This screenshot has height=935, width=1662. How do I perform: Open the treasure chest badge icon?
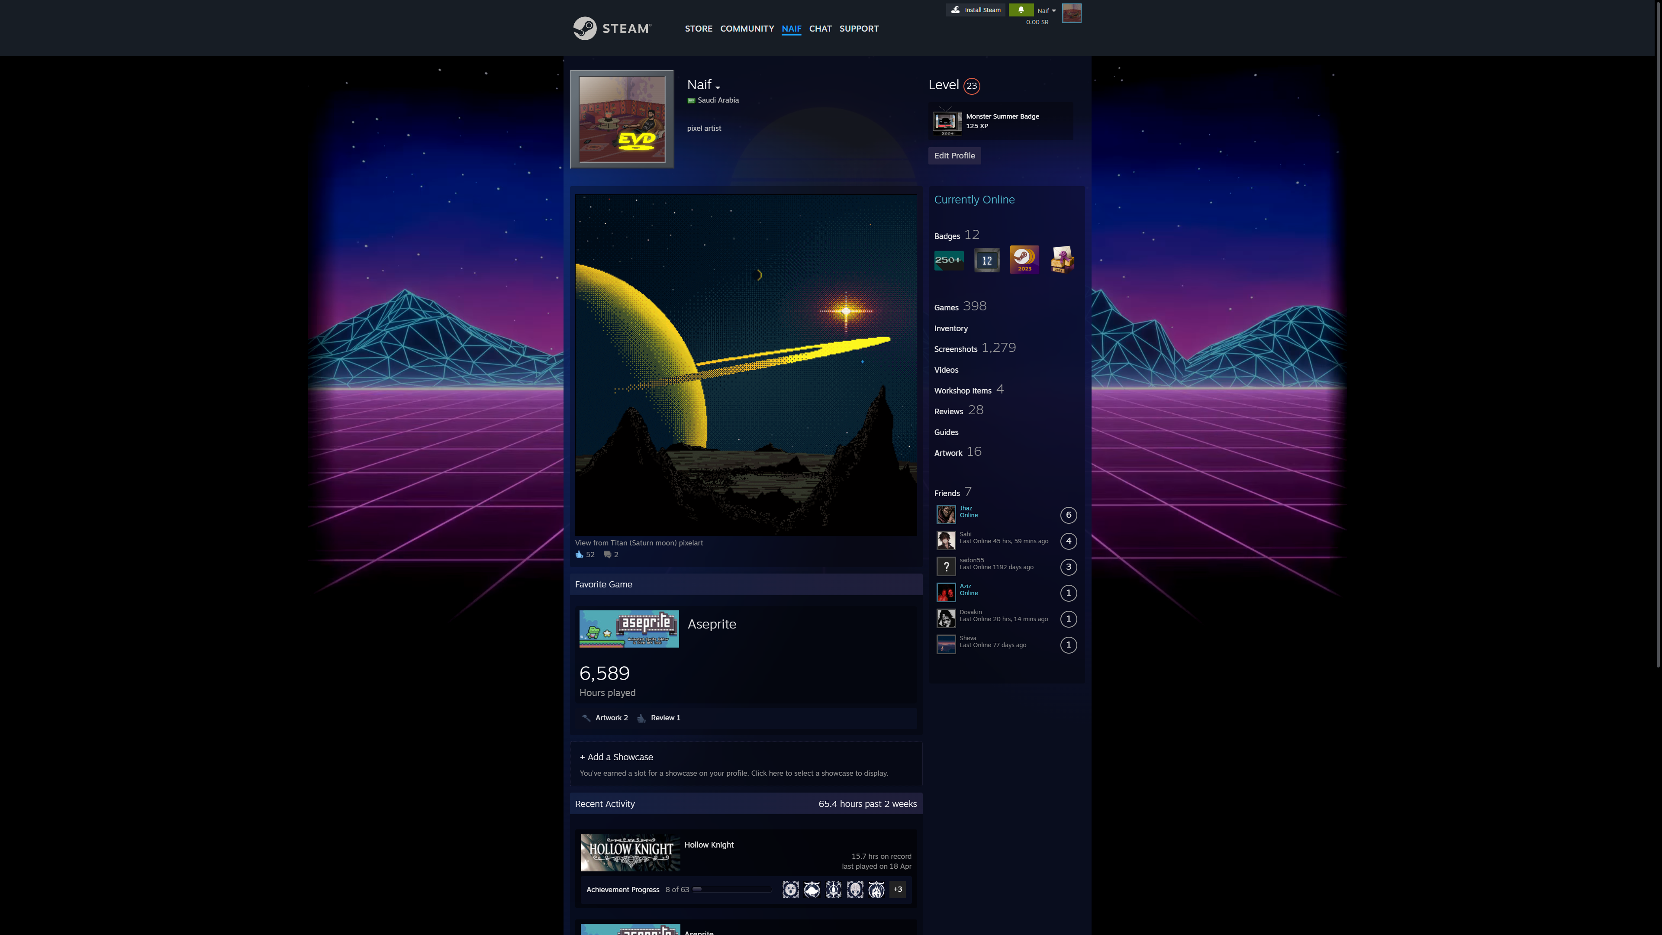(1062, 260)
